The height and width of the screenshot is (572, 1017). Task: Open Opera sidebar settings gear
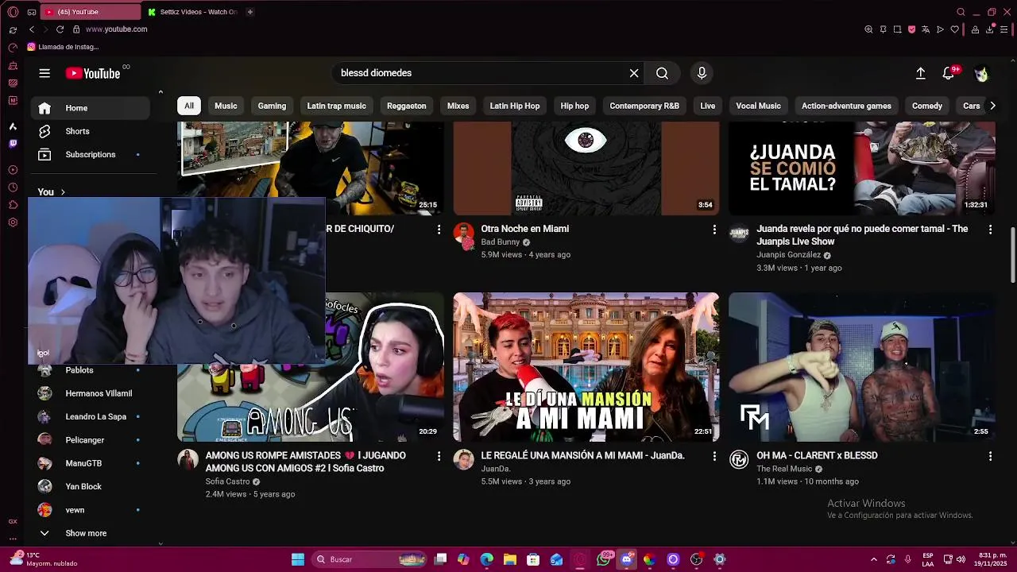[13, 222]
